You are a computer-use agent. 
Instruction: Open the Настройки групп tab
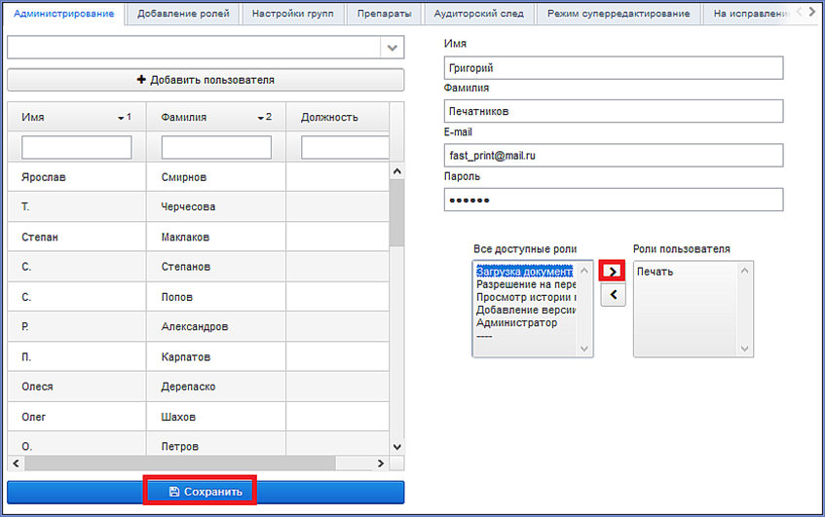(292, 14)
